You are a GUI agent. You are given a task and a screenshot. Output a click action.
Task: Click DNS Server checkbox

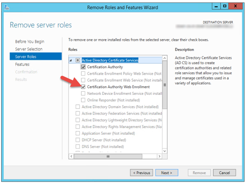[78, 147]
